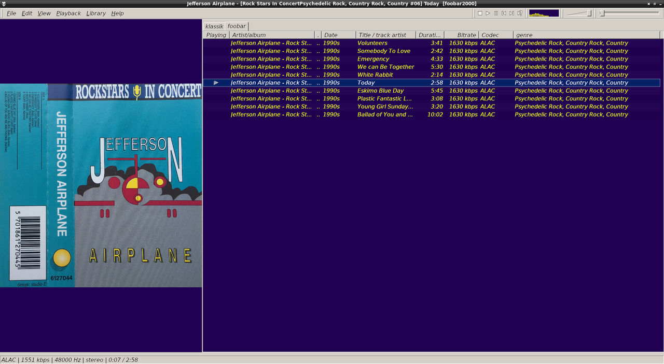Sort by the Duration column header
Viewport: 664px width, 364px height.
(430, 35)
